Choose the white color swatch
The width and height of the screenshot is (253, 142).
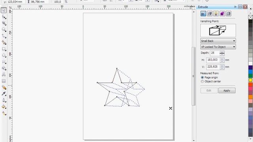pos(250,63)
